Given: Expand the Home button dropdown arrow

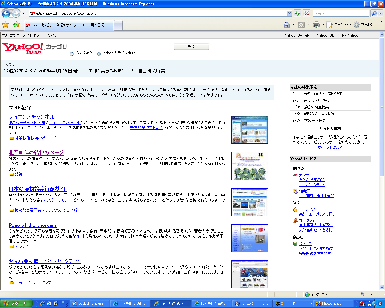Looking at the screenshot, I should [294, 25].
